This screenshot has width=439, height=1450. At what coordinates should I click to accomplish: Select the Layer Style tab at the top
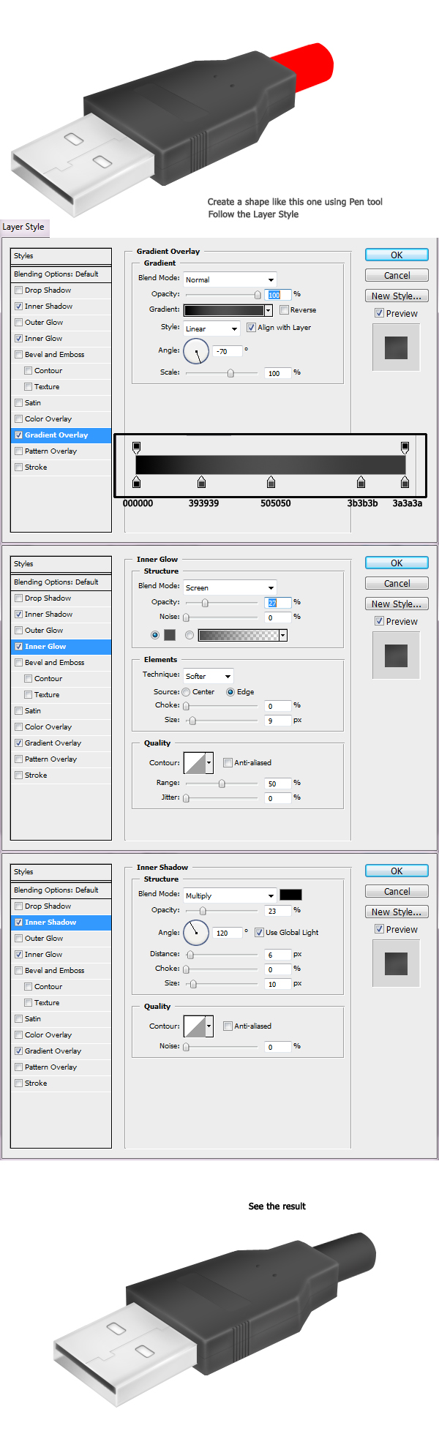pyautogui.click(x=23, y=228)
